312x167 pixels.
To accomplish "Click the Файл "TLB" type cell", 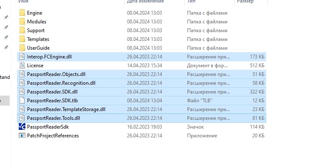I will pos(200,101).
